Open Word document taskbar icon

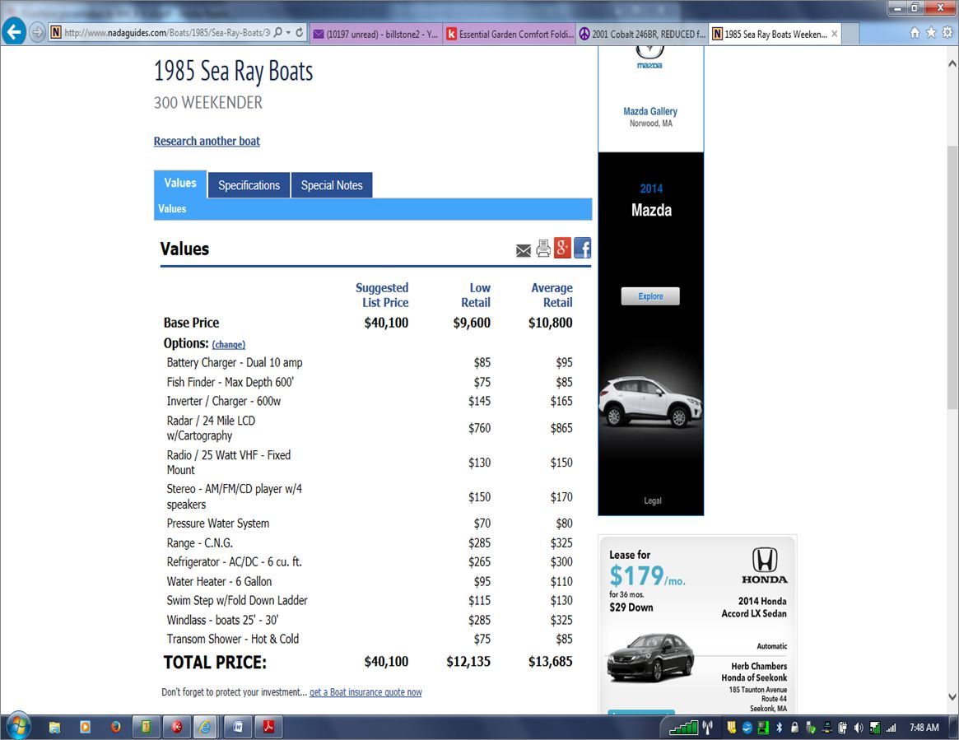coord(237,727)
